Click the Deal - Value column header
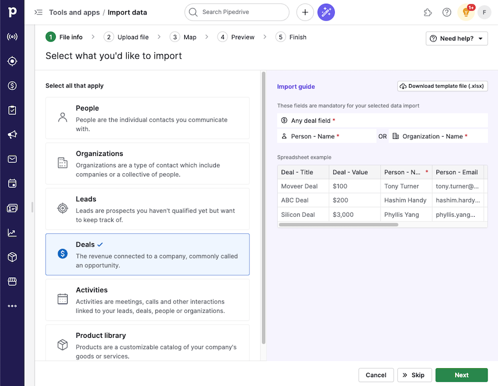 [x=355, y=172]
